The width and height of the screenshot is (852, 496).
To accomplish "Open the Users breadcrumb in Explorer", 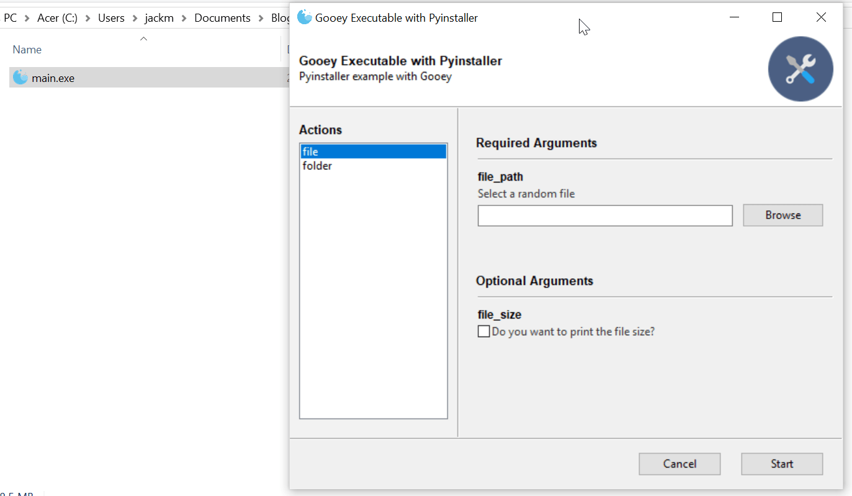I will coord(111,18).
